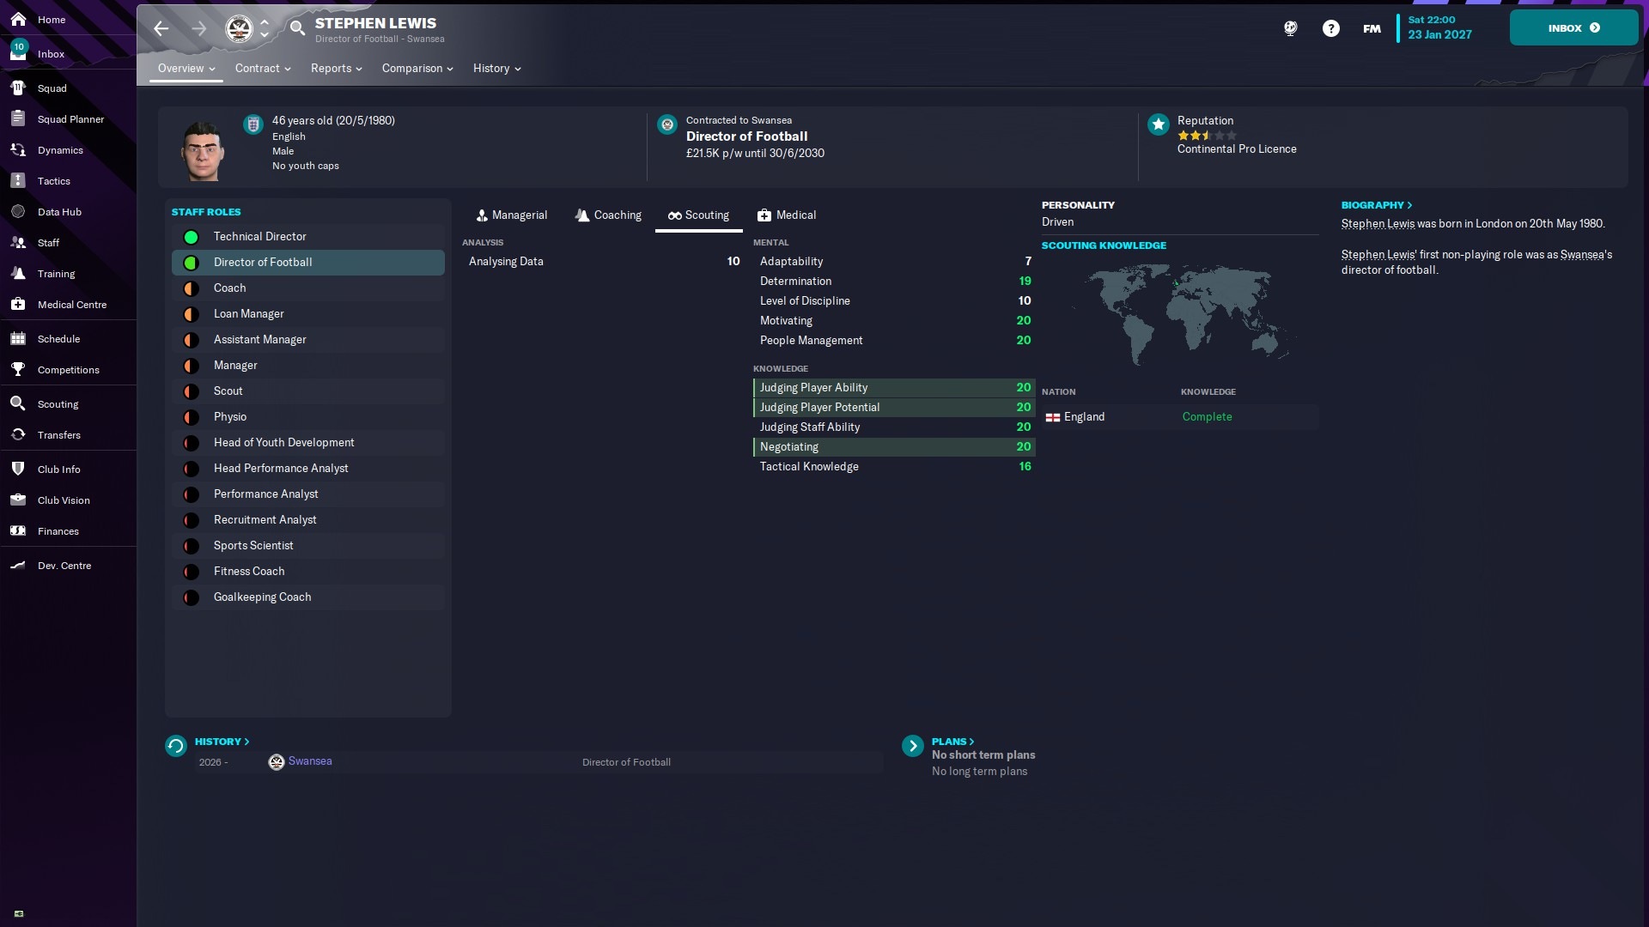Open Dev. Centre icon
The height and width of the screenshot is (927, 1649).
tap(18, 565)
